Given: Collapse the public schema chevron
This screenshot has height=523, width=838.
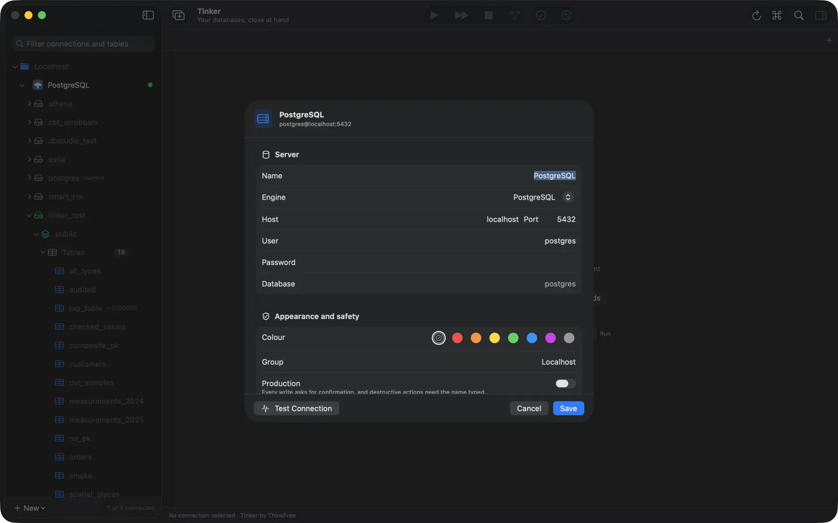Looking at the screenshot, I should tap(36, 234).
